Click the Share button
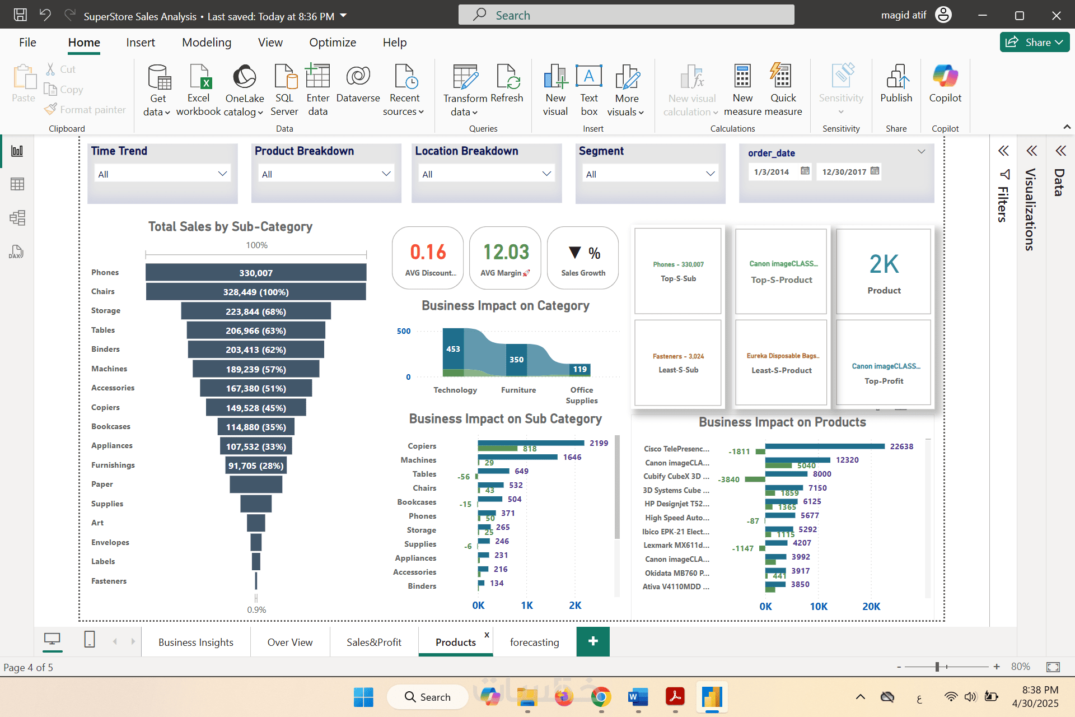This screenshot has height=717, width=1075. 1034,42
